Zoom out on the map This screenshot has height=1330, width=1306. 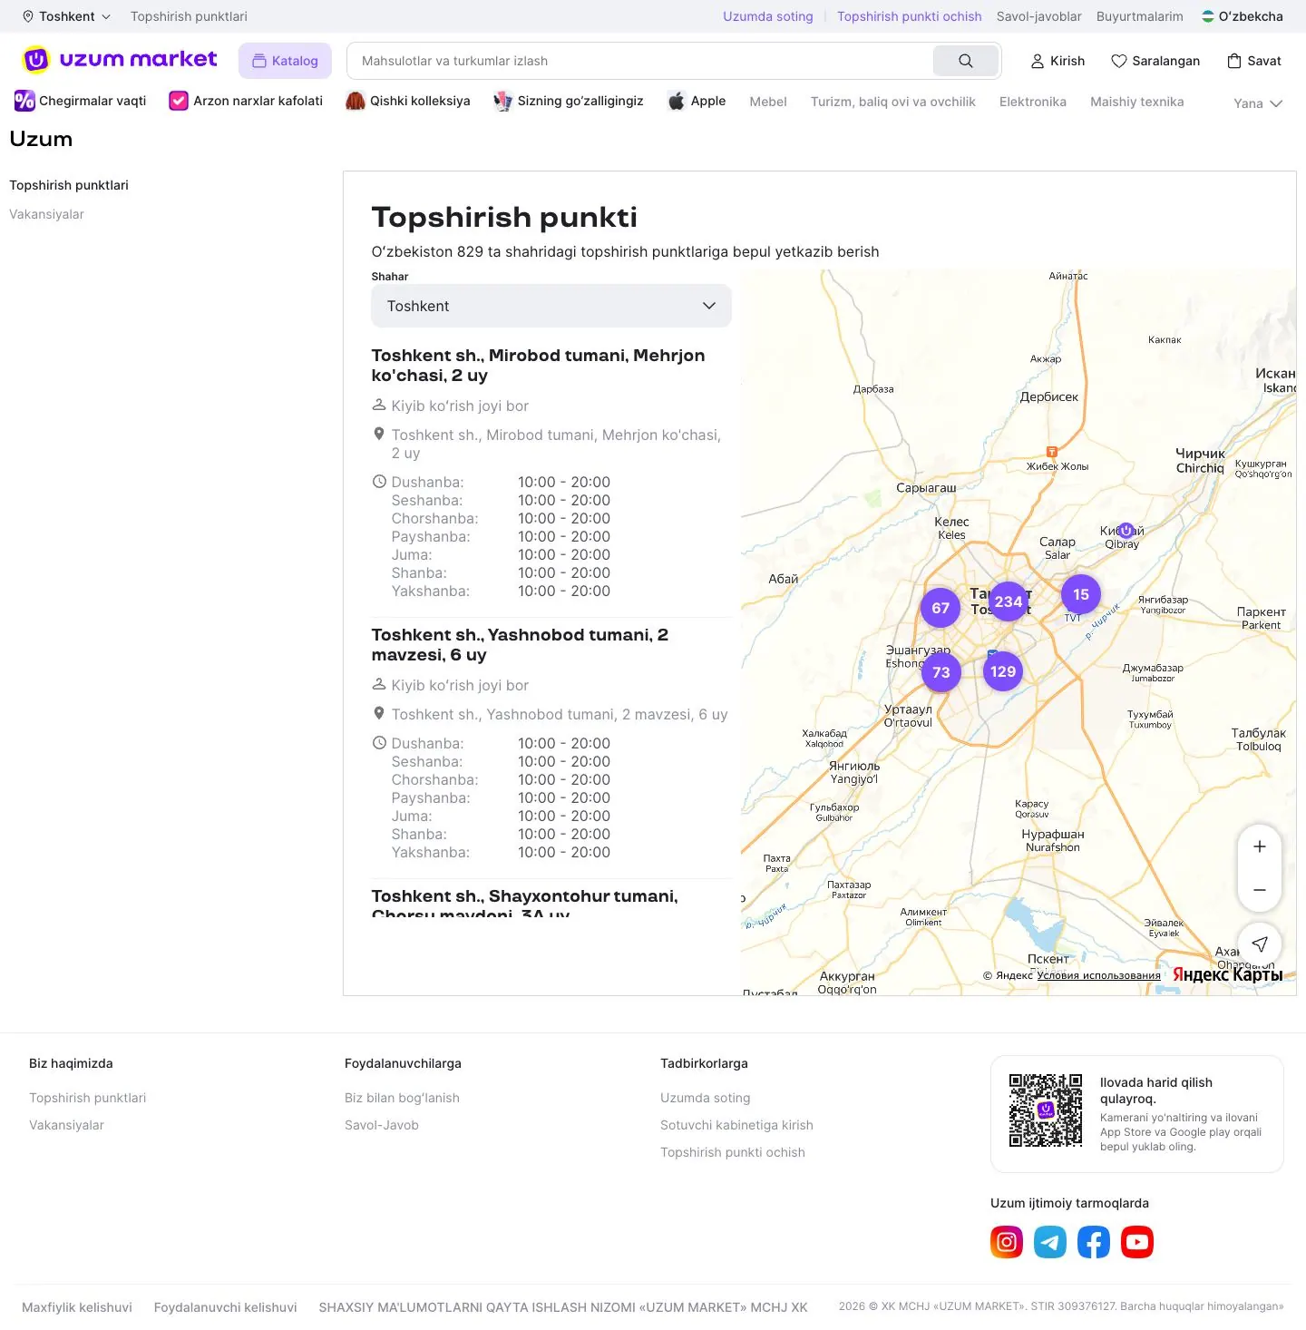coord(1260,890)
